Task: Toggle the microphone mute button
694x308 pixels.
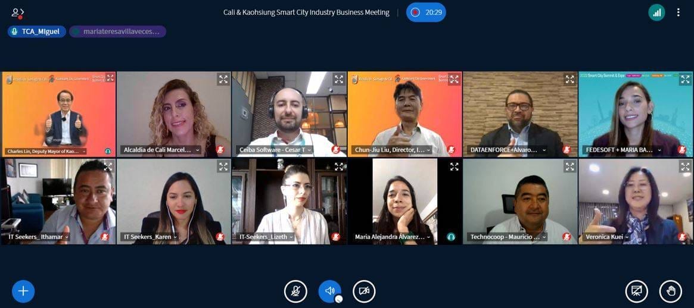Action: [295, 291]
